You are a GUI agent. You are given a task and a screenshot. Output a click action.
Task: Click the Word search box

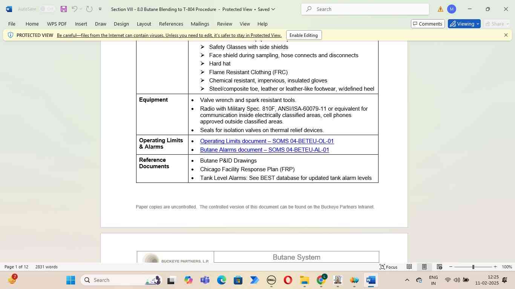click(x=365, y=9)
